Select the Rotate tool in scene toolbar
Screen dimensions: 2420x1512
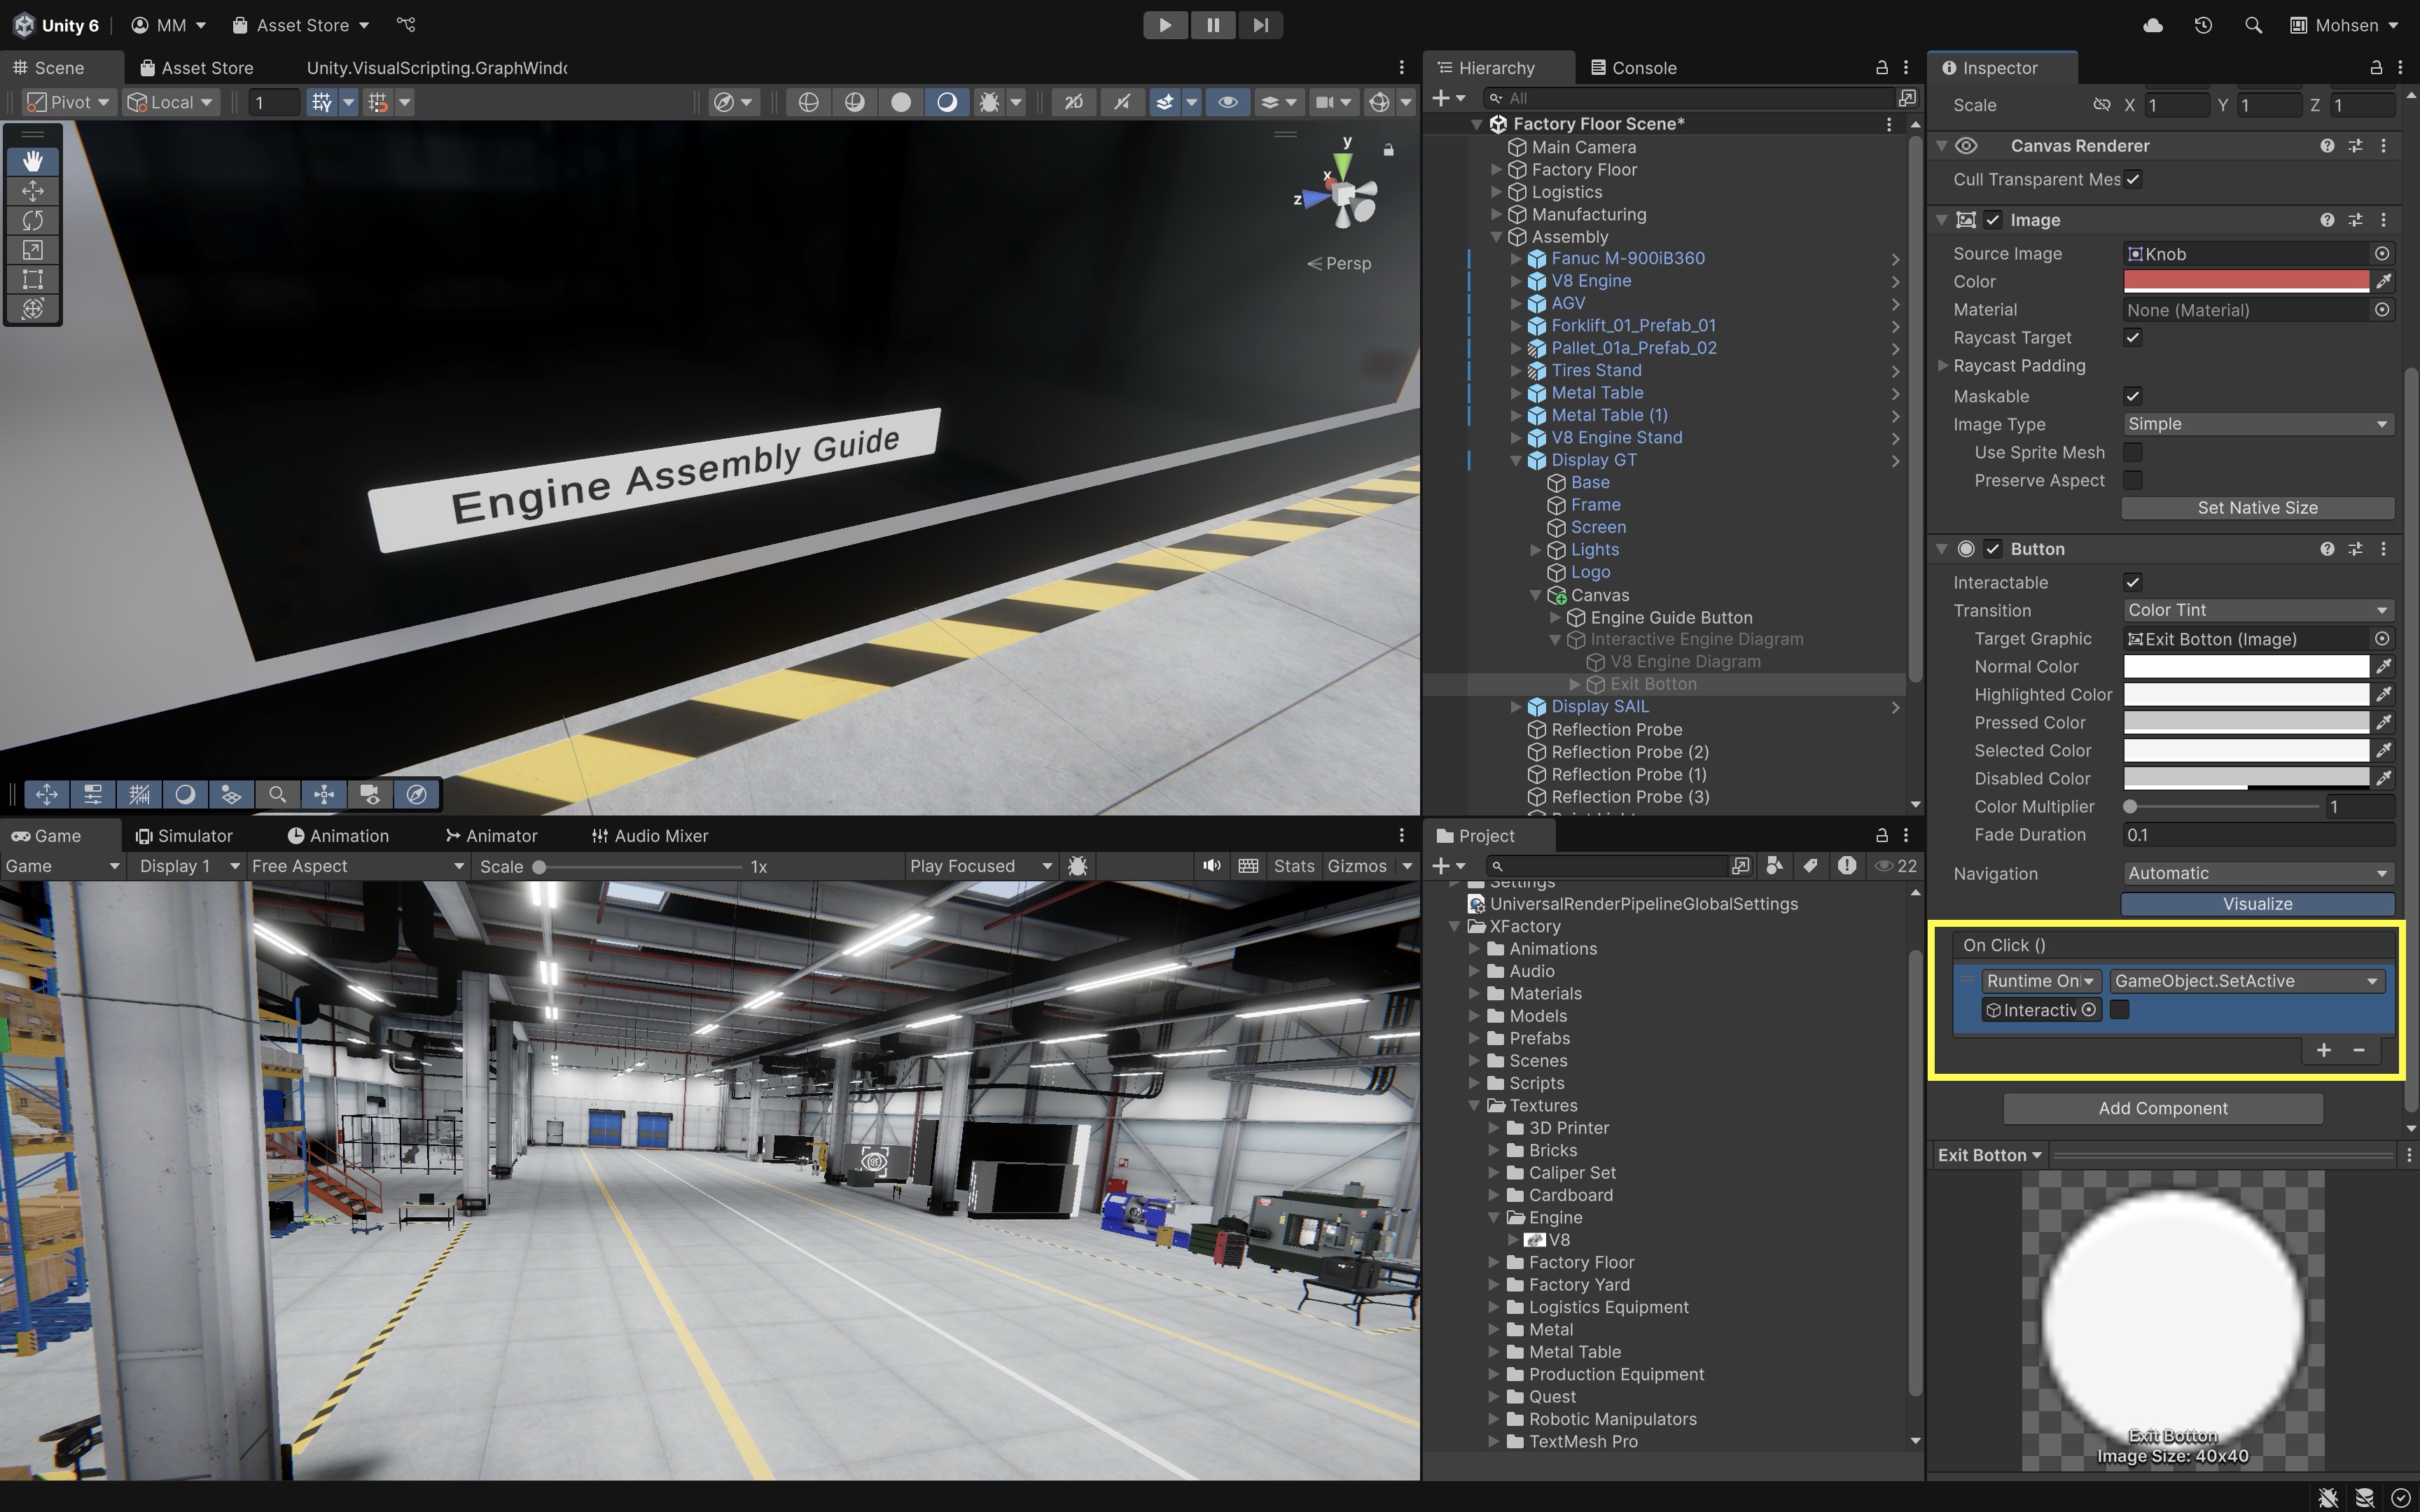[x=33, y=220]
